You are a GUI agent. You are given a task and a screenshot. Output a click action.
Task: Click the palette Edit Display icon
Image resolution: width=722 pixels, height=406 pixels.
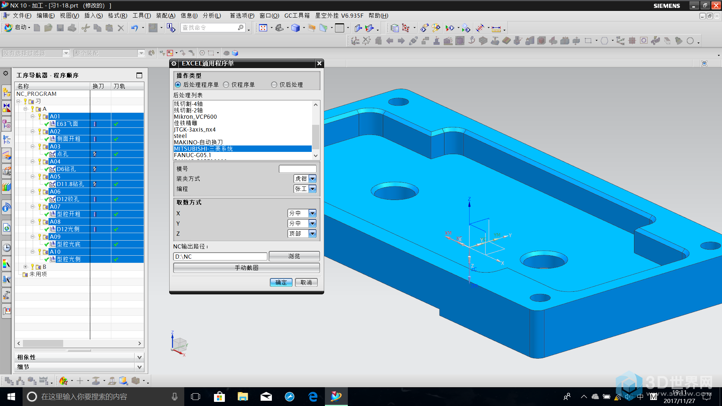point(436,28)
